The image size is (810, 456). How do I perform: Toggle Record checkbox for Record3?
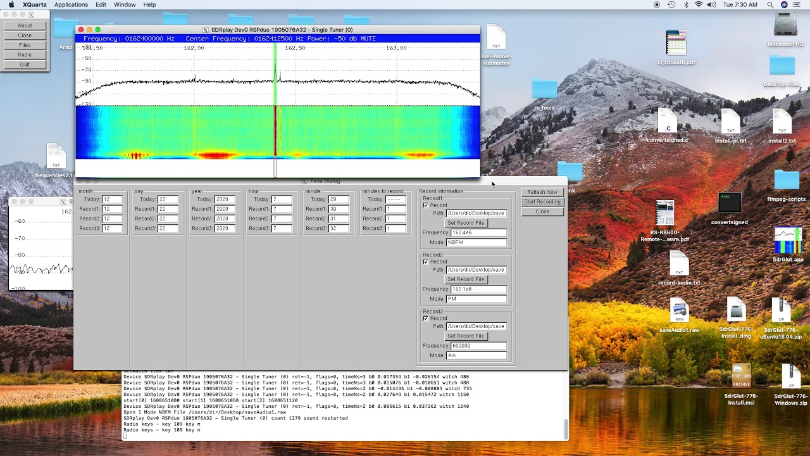point(425,319)
